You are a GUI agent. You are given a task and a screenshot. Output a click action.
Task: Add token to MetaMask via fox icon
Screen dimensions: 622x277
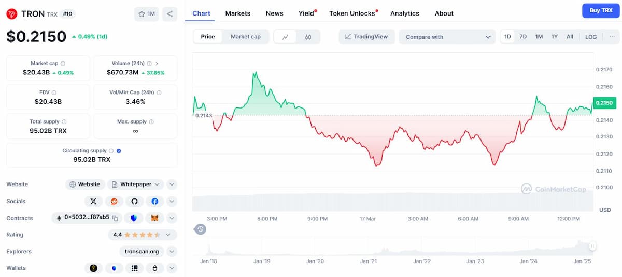coord(154,218)
